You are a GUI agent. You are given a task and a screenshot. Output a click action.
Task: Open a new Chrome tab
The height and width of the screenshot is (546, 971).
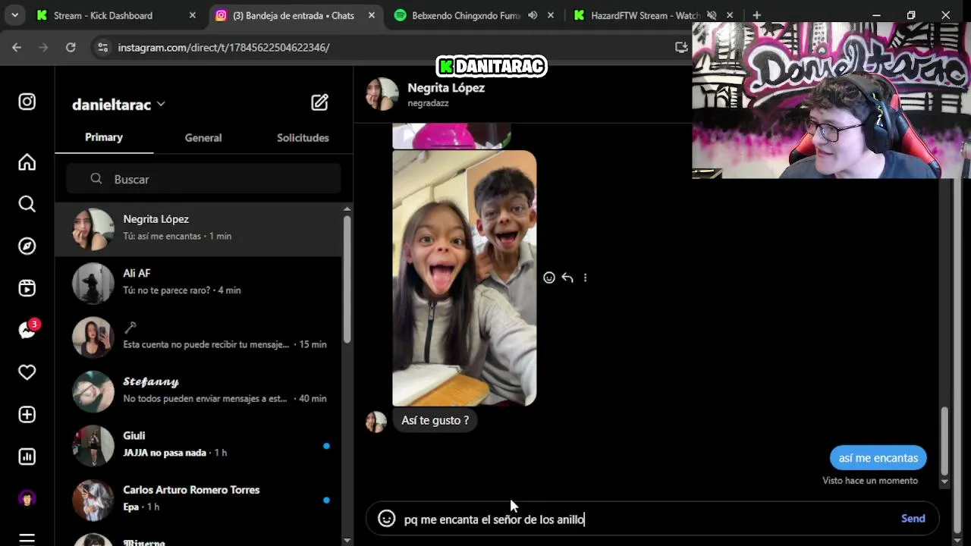pos(756,15)
